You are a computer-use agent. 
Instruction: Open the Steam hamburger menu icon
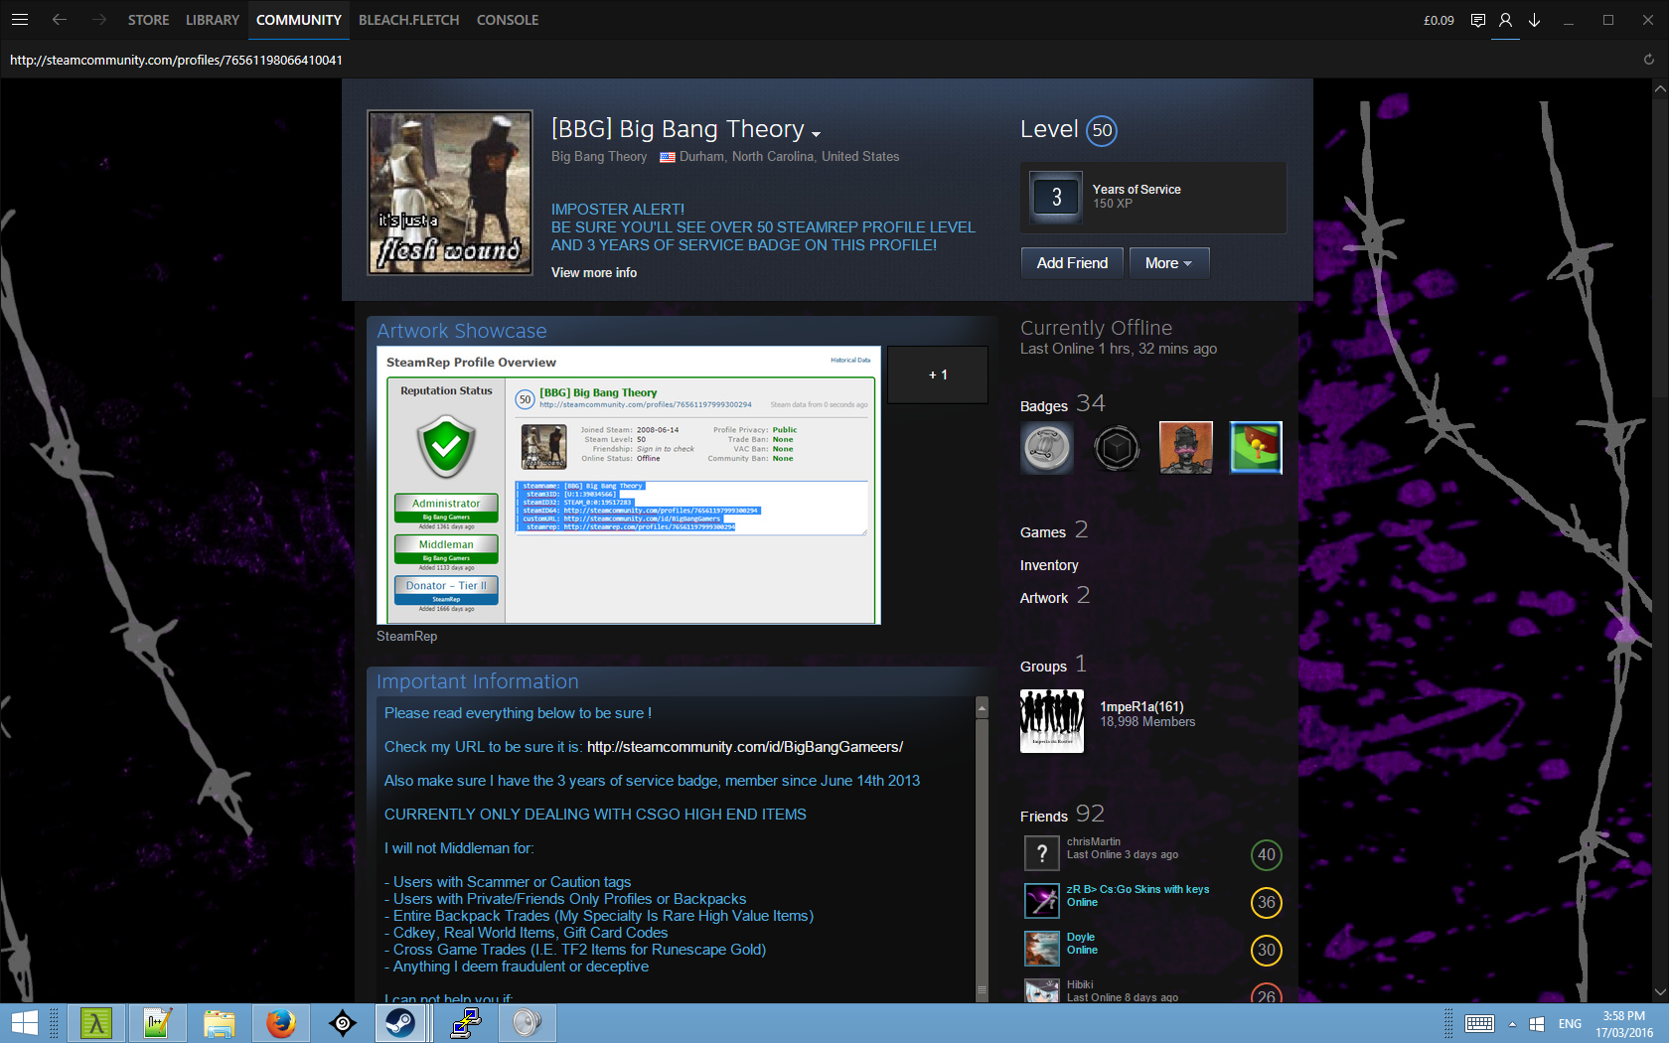(x=19, y=20)
